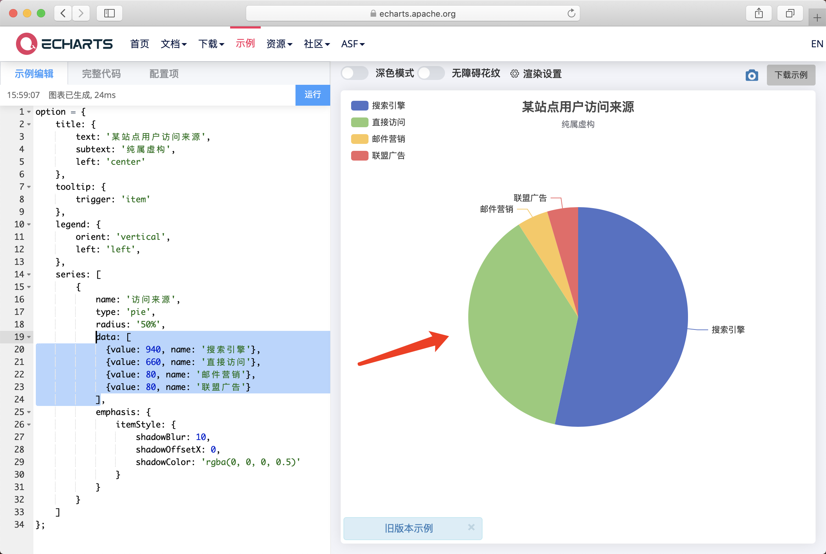
Task: Reload the page with the refresh icon
Action: 572,13
